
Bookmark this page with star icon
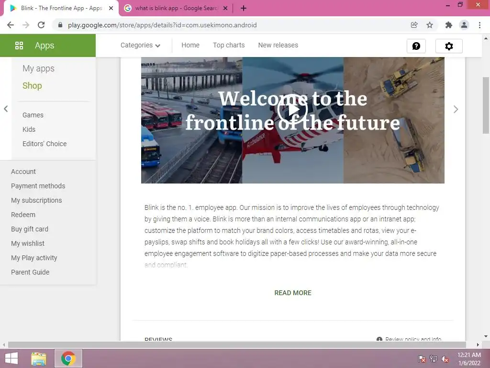coord(430,25)
